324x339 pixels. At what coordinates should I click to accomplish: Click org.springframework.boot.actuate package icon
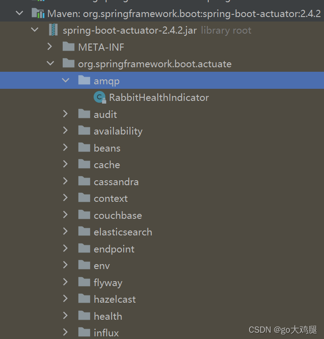[69, 63]
